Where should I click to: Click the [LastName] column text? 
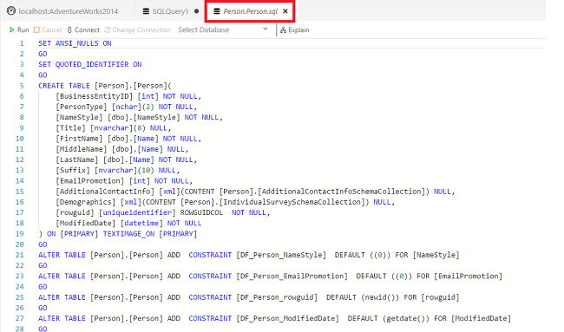point(76,159)
